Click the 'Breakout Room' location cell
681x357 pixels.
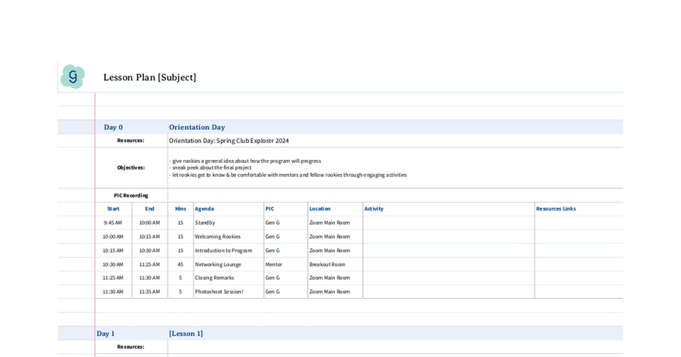pos(327,264)
